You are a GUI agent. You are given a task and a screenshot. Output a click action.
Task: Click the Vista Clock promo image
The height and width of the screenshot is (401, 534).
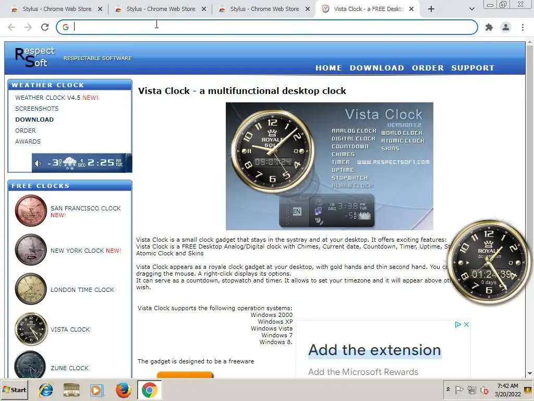330,167
